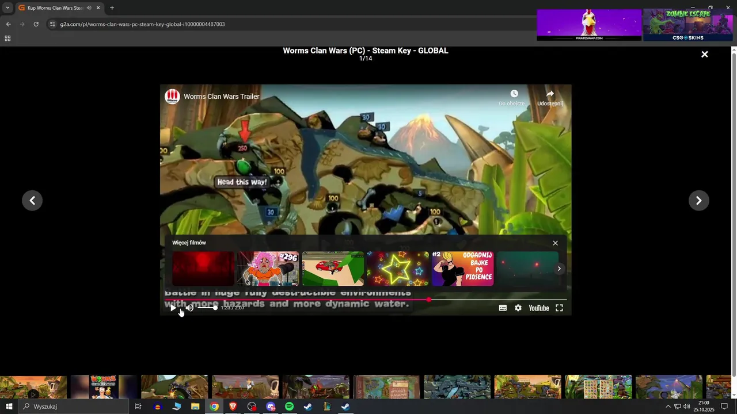Open the Zombie Escape CSGO Skins ad
The image size is (737, 414).
tap(687, 25)
